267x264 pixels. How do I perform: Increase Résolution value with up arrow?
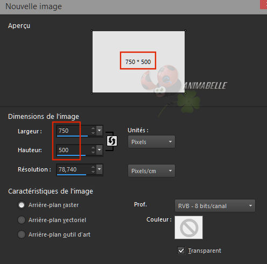pos(93,167)
